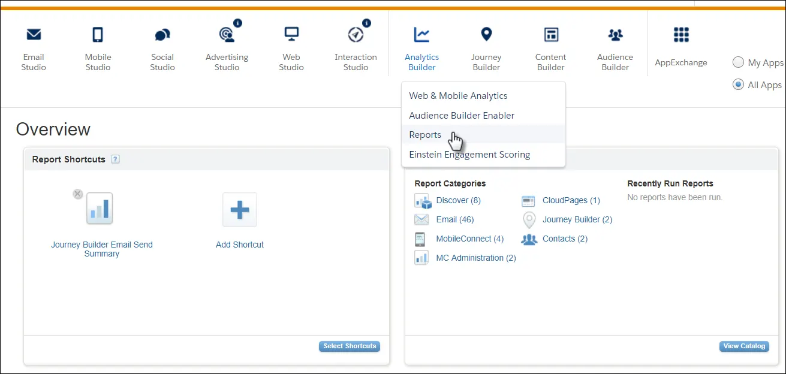786x374 pixels.
Task: Click the Content Builder label
Action: pos(551,62)
